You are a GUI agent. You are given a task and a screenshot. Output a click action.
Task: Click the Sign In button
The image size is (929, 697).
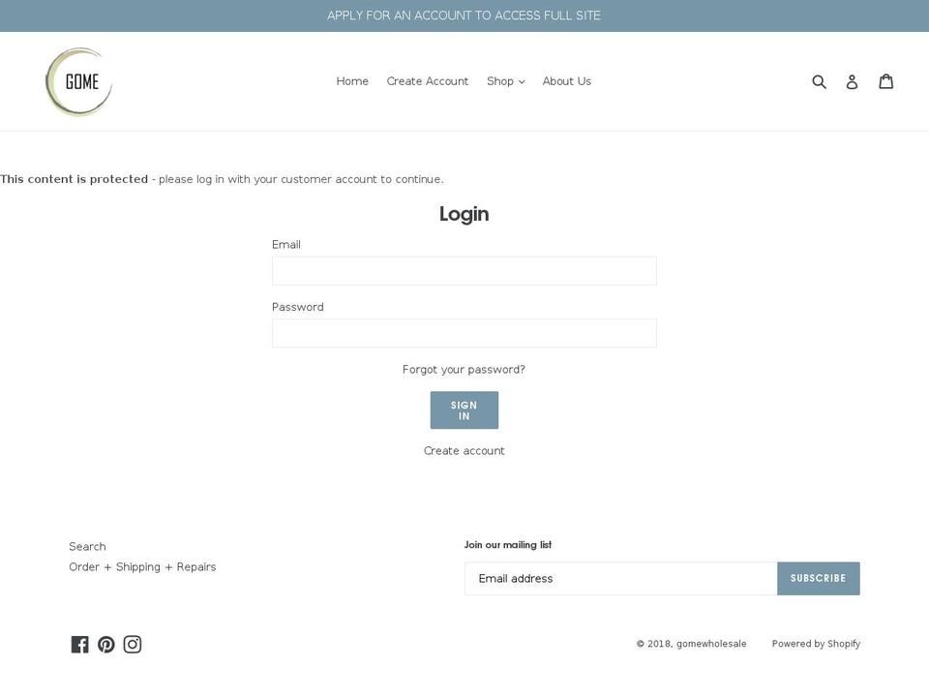point(464,410)
